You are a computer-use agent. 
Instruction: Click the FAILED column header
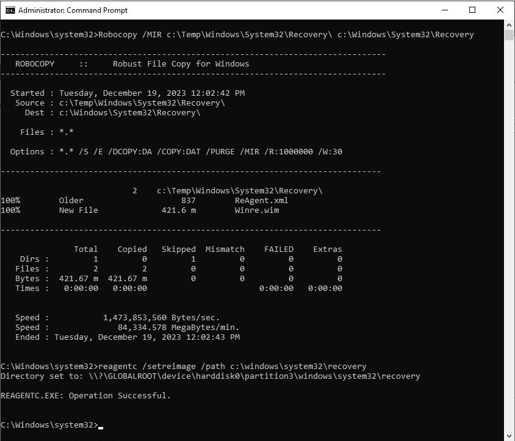click(278, 249)
